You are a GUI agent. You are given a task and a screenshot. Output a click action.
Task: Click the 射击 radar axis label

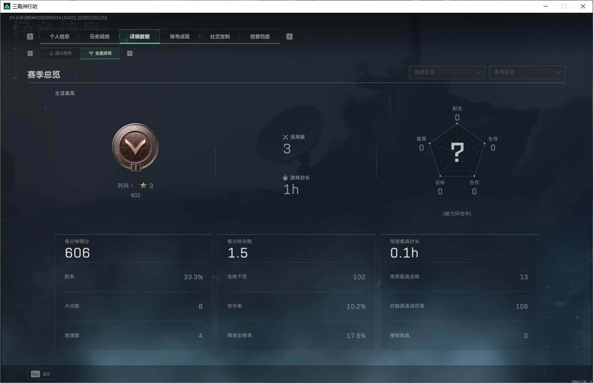pos(457,108)
